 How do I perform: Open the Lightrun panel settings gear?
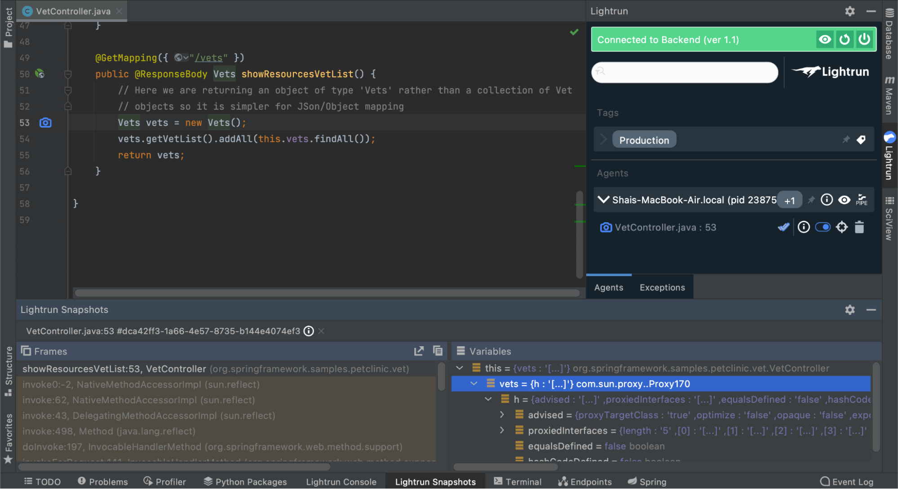pos(849,11)
